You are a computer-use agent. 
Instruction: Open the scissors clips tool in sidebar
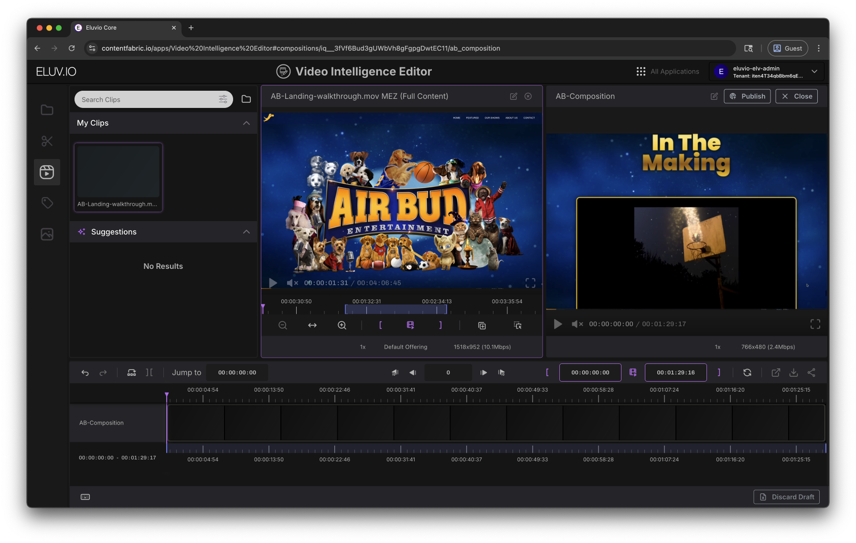click(47, 141)
